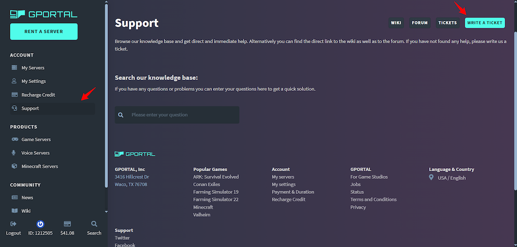Open ARK: Survival Evolved footer link
Viewport: 517px width, 247px height.
click(216, 177)
